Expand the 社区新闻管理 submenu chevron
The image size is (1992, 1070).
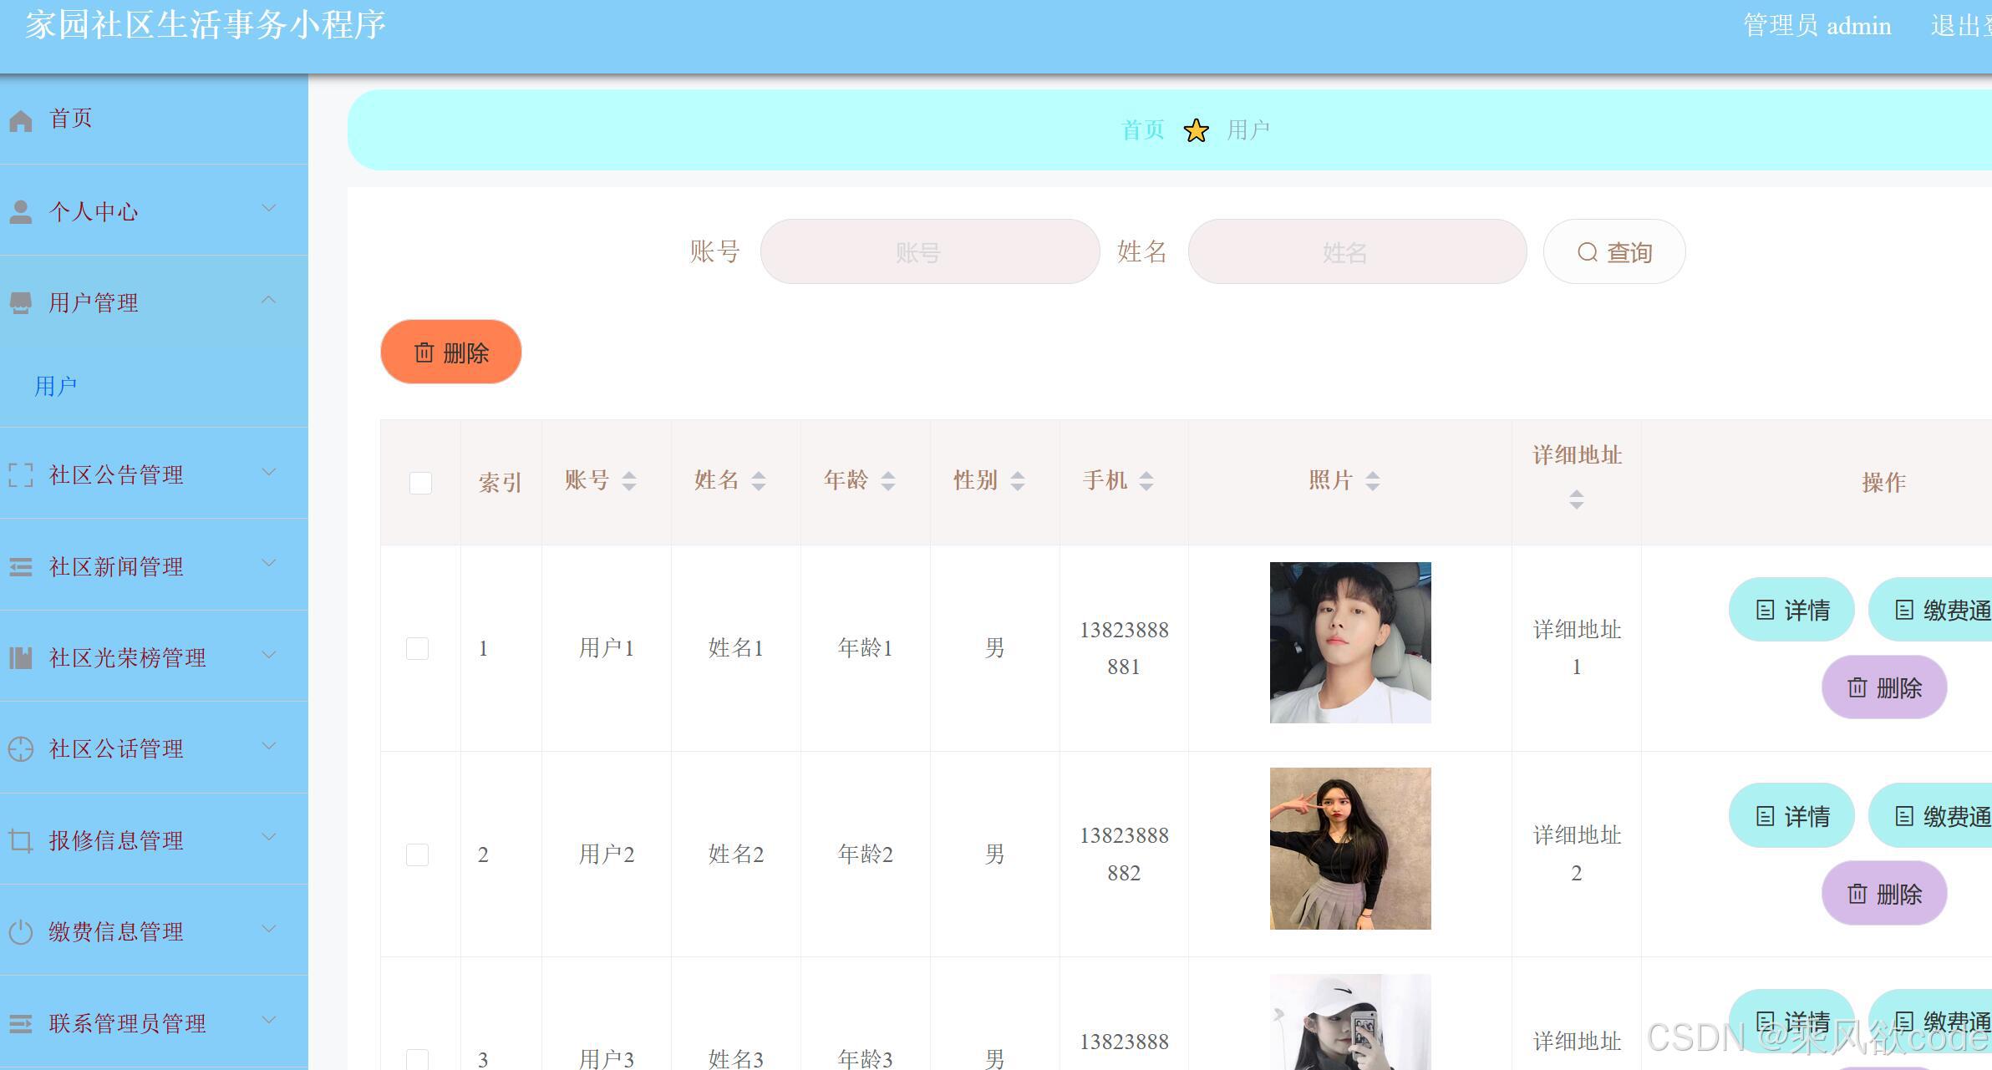[x=269, y=564]
